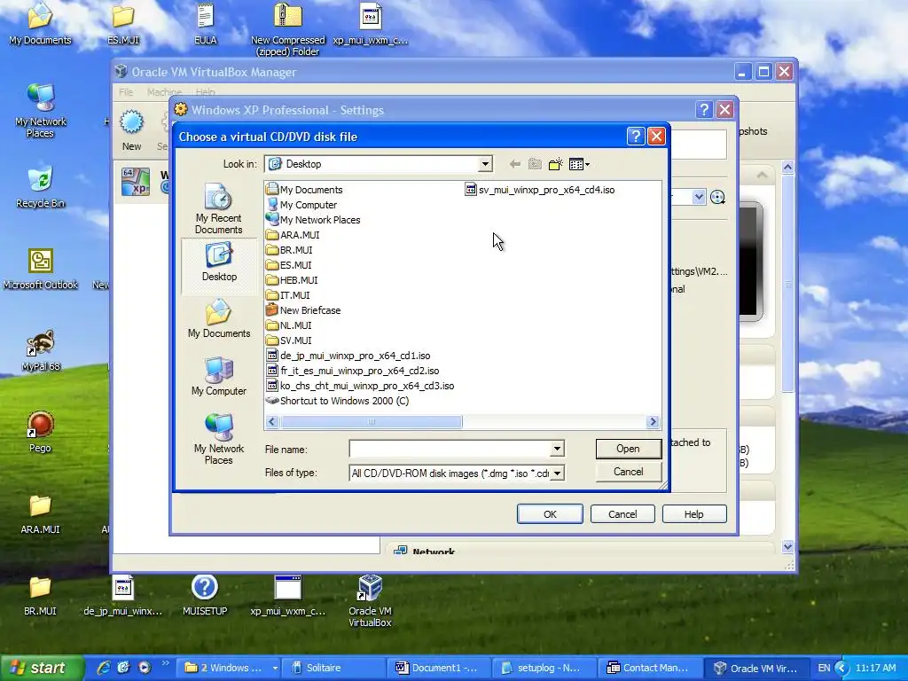
Task: Switch to setuplog Notepad taskbar item
Action: pyautogui.click(x=544, y=668)
